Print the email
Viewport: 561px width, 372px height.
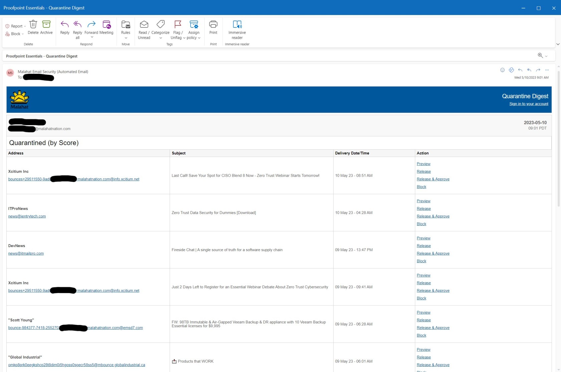click(x=213, y=27)
